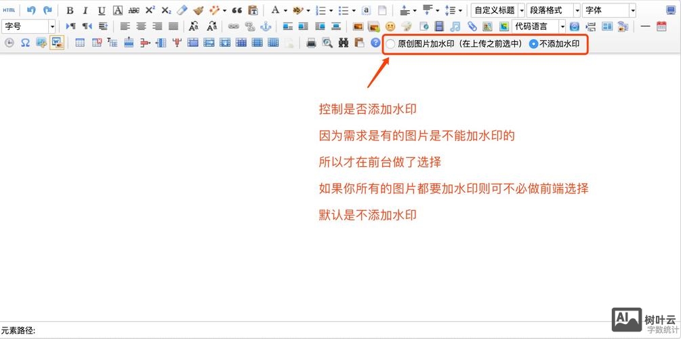Insert current time clock icon
The image size is (681, 339).
tap(9, 43)
